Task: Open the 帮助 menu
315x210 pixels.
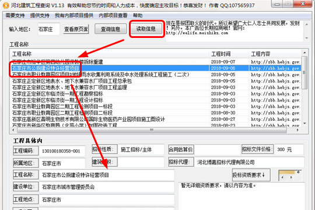Action: [138, 16]
